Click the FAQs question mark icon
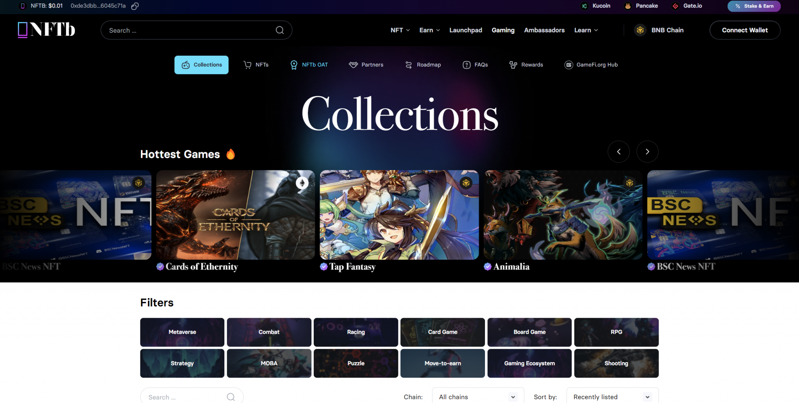This screenshot has width=799, height=403. 467,65
